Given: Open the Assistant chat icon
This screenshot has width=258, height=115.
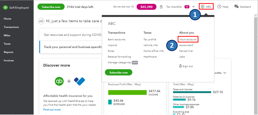Looking at the screenshot, I should click(x=236, y=7).
